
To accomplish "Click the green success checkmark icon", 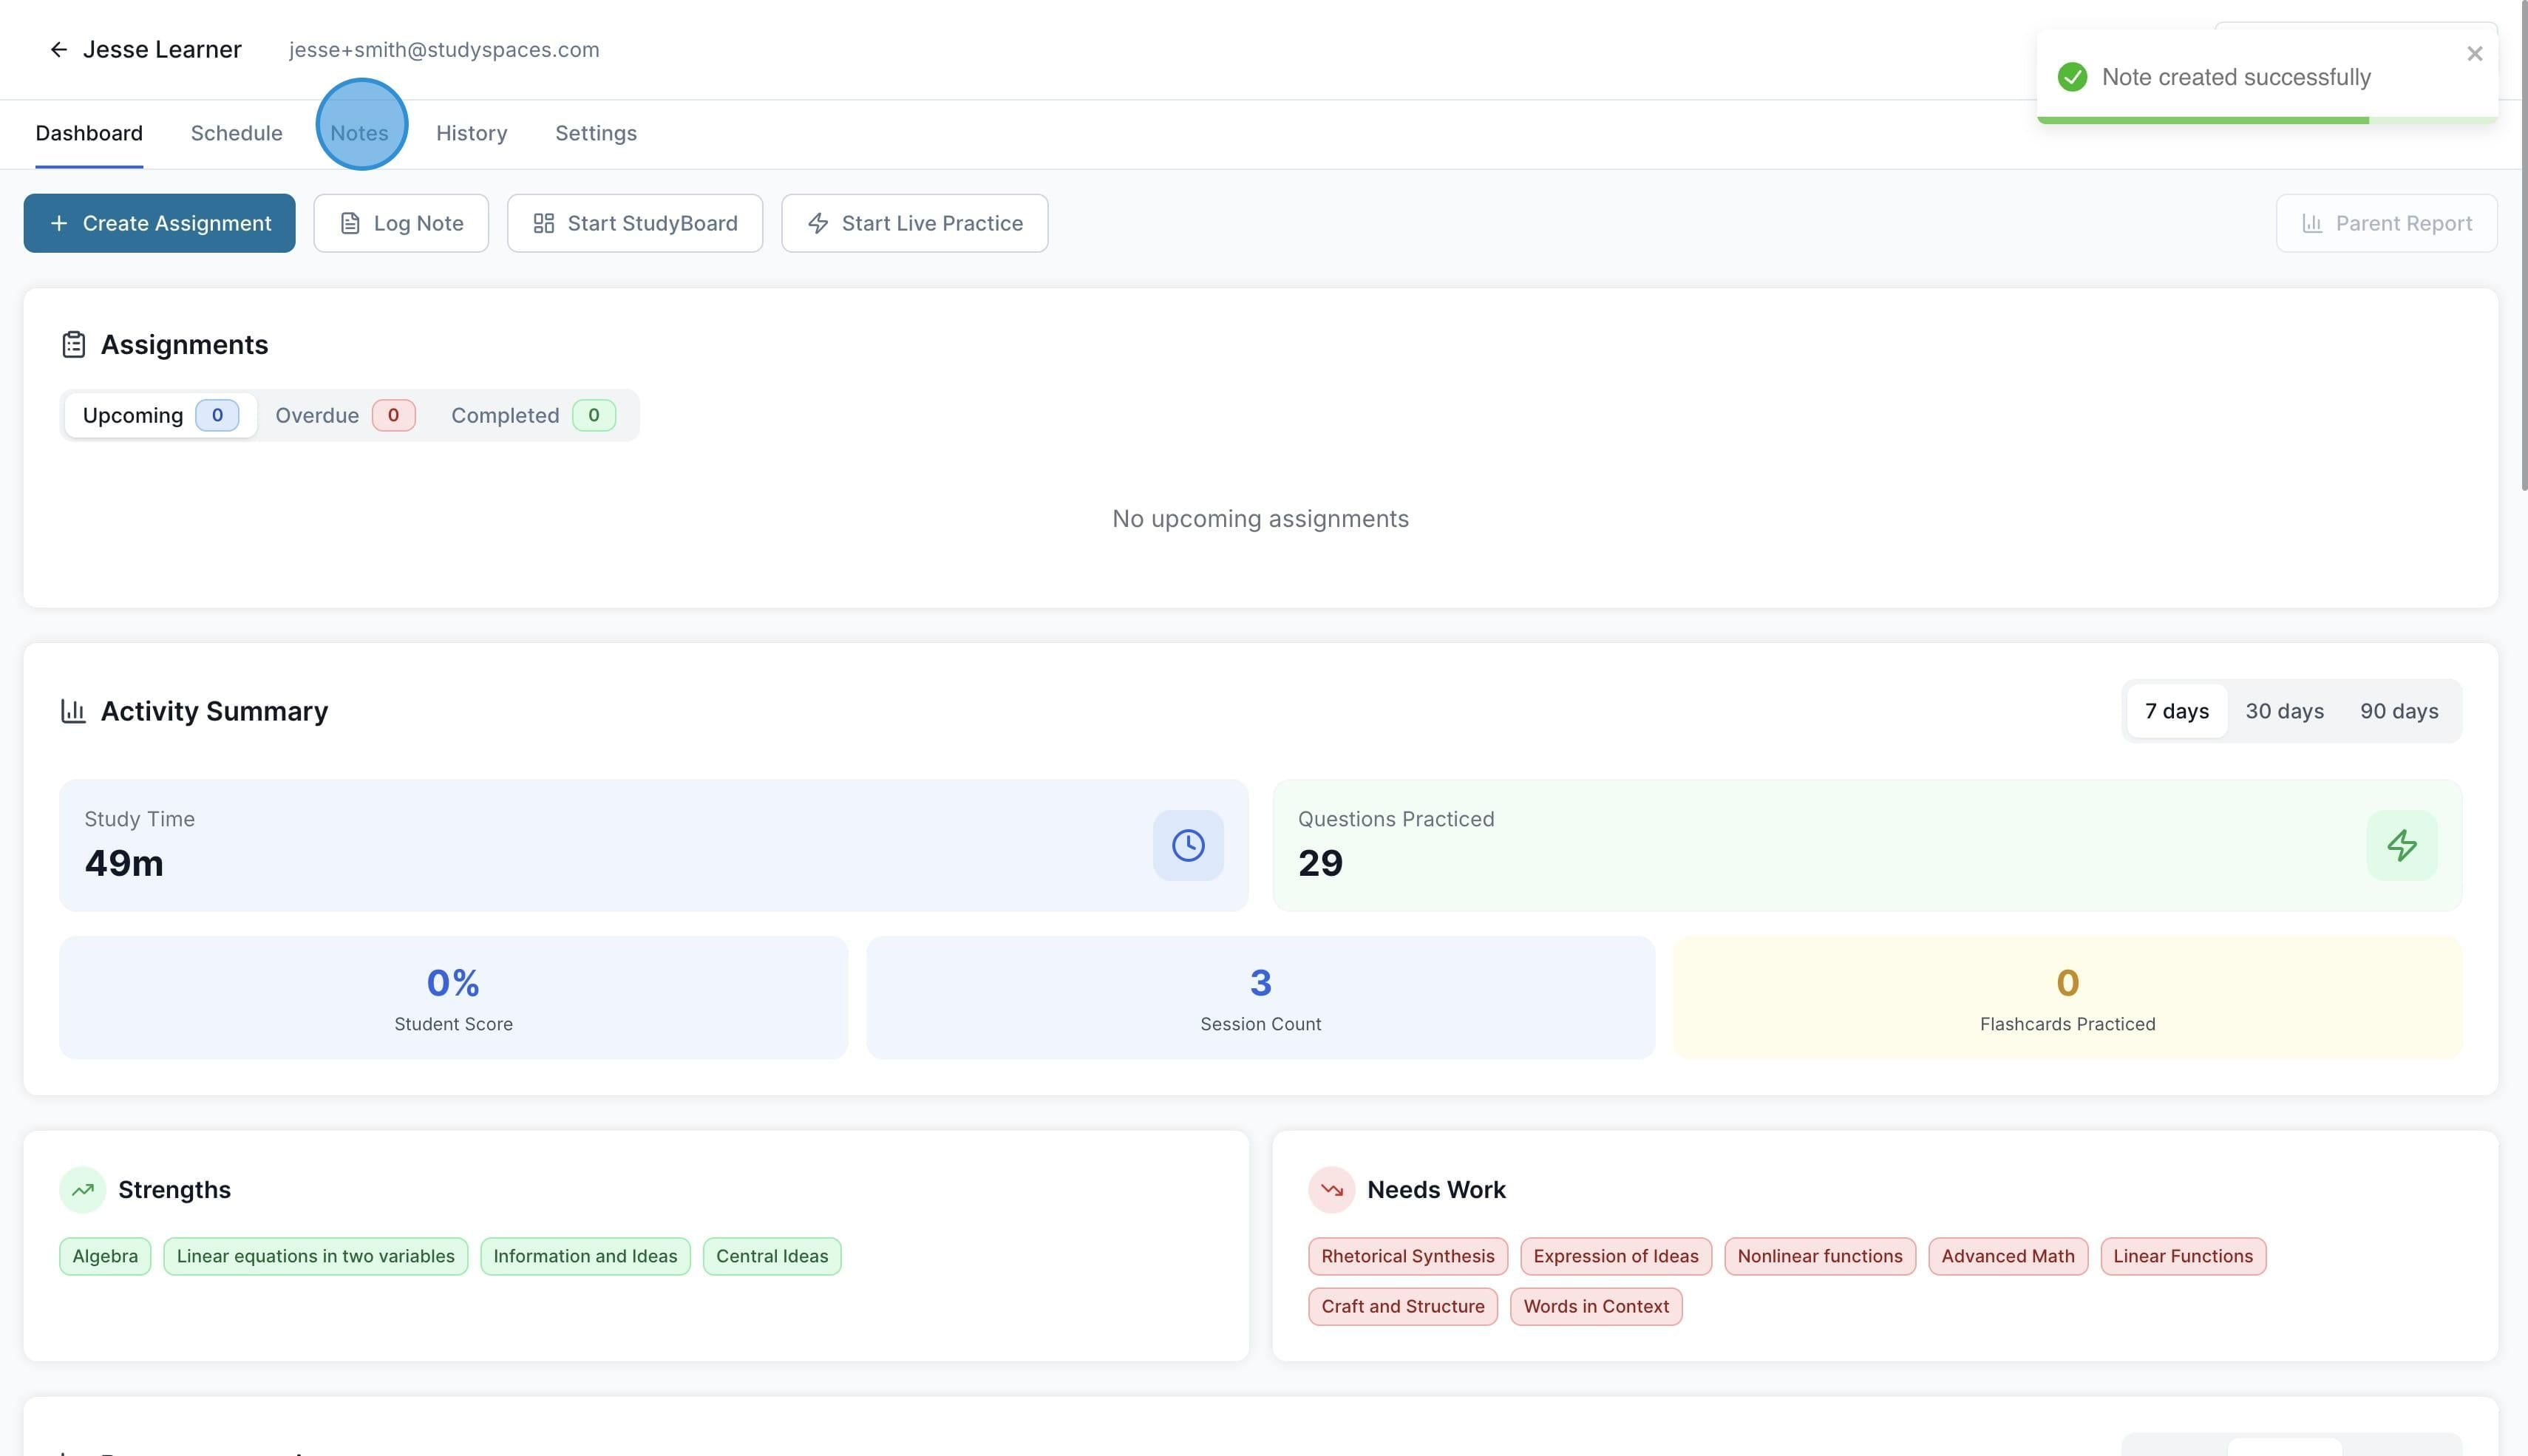I will 2072,77.
